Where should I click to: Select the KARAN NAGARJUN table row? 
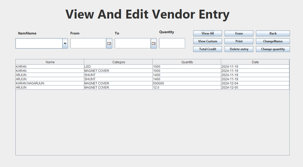pos(105,83)
